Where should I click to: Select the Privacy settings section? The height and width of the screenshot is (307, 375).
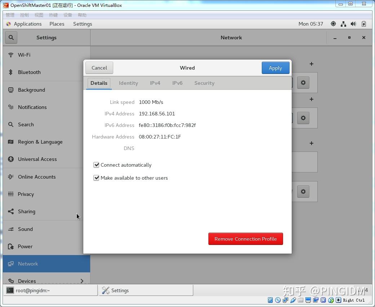[26, 194]
